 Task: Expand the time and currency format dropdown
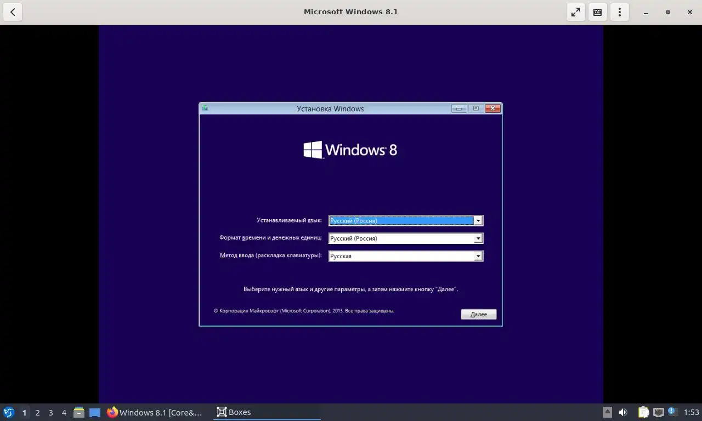coord(478,238)
